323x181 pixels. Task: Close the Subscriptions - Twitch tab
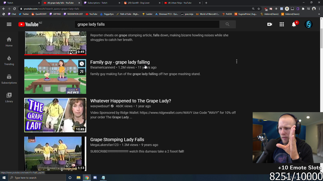(x=119, y=3)
